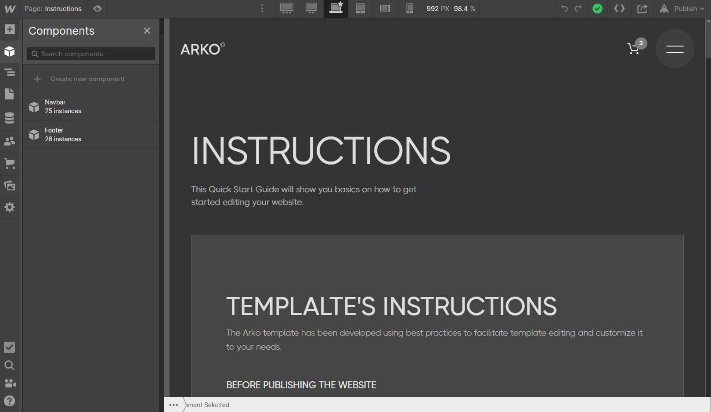This screenshot has width=711, height=412.
Task: Toggle preview mode with the eye icon
Action: point(97,9)
